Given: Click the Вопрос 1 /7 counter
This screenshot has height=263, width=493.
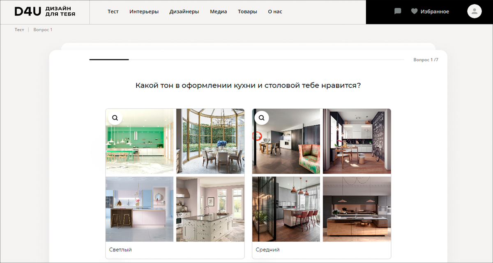Looking at the screenshot, I should click(x=426, y=60).
